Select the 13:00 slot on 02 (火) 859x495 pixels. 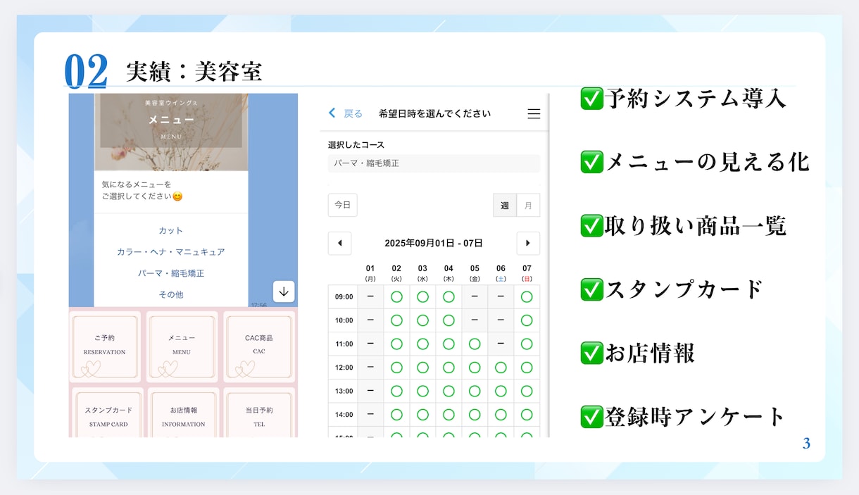click(x=396, y=391)
